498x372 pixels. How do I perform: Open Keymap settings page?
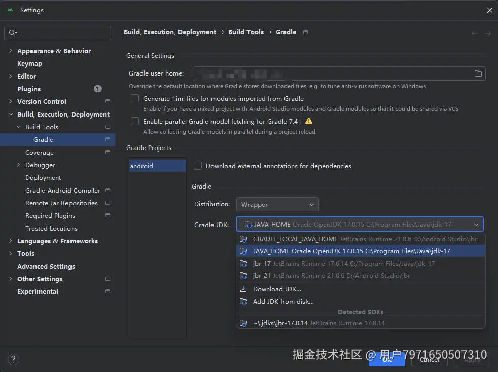[x=29, y=63]
